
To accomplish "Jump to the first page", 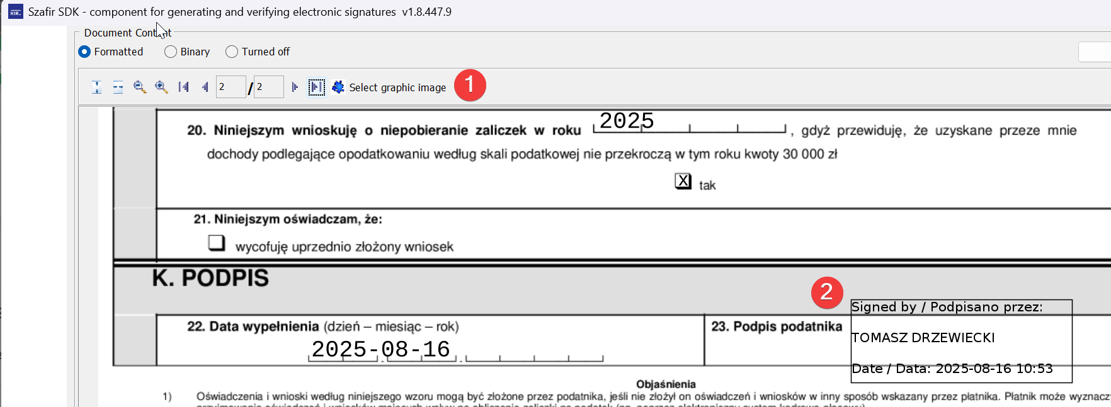I will pyautogui.click(x=183, y=87).
